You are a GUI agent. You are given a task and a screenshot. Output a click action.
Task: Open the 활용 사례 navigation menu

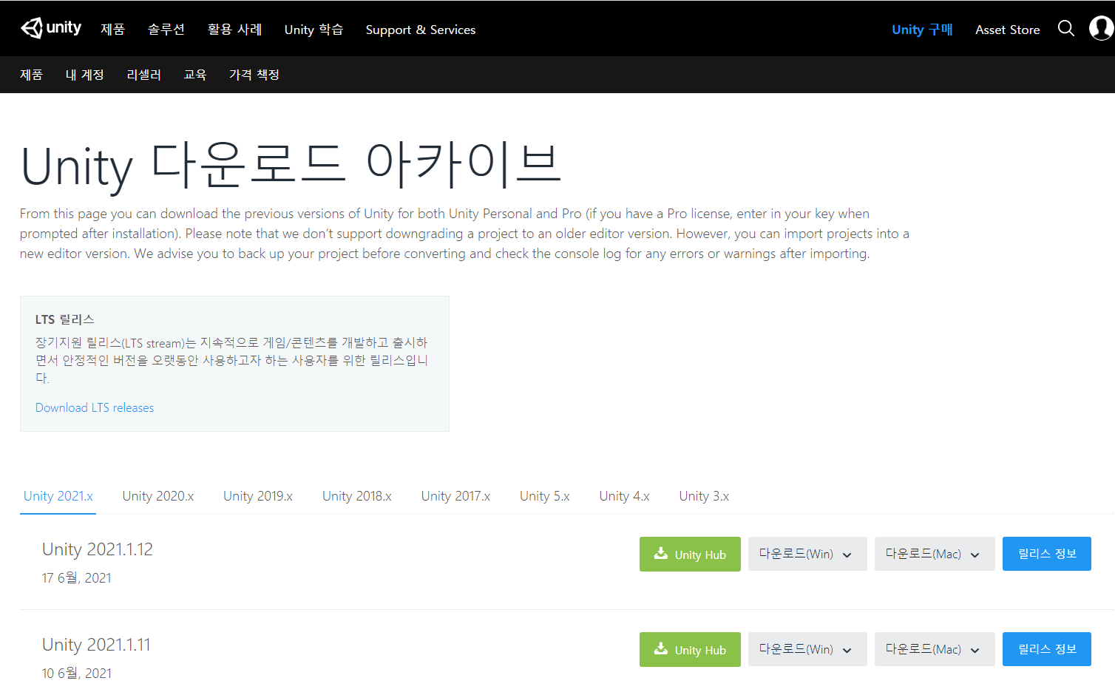tap(235, 30)
